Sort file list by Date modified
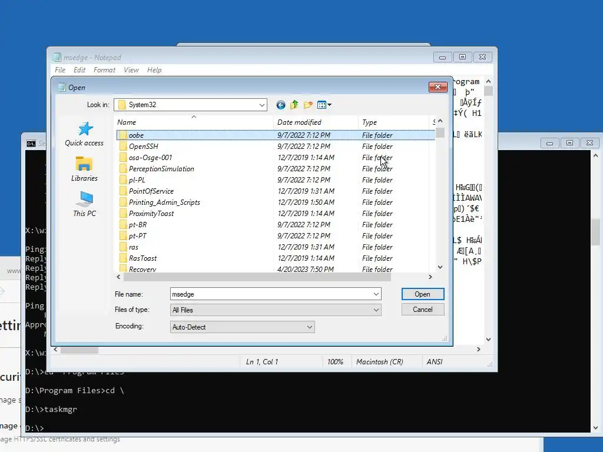This screenshot has height=452, width=603. click(316, 122)
